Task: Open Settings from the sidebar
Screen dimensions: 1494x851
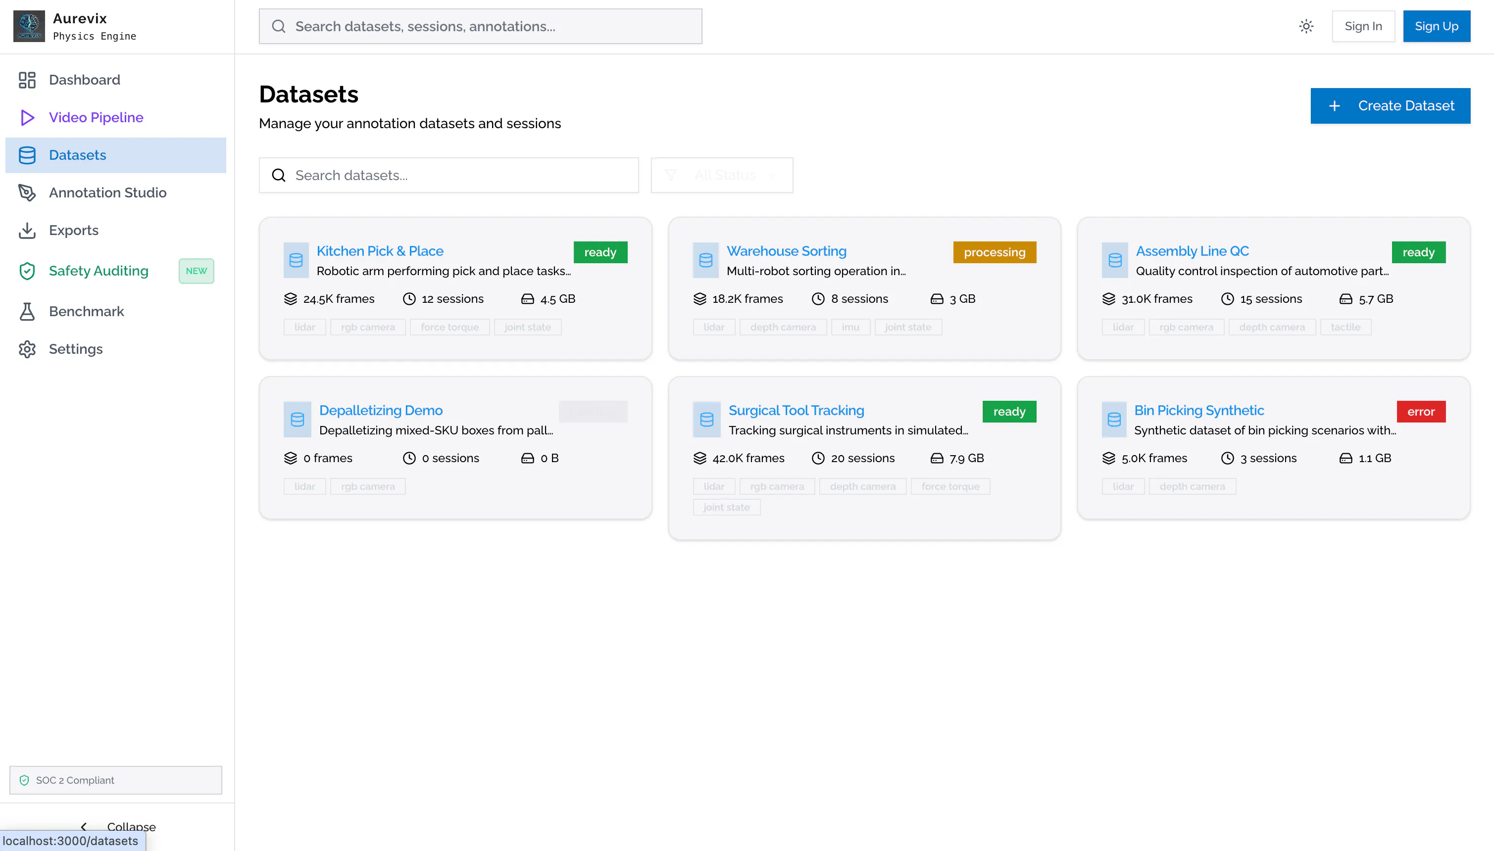Action: [x=116, y=349]
